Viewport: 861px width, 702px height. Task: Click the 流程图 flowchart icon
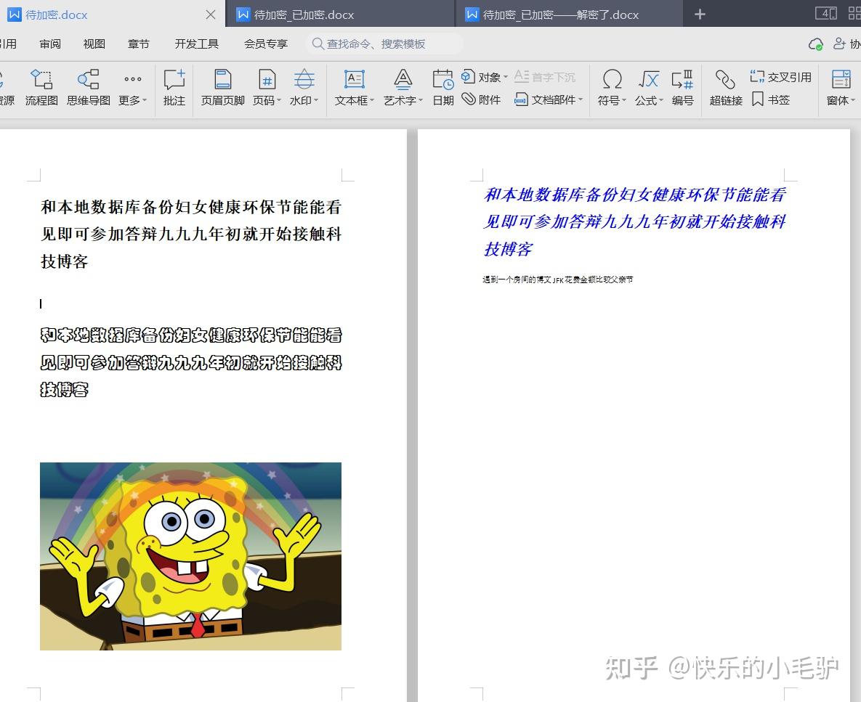pos(41,80)
